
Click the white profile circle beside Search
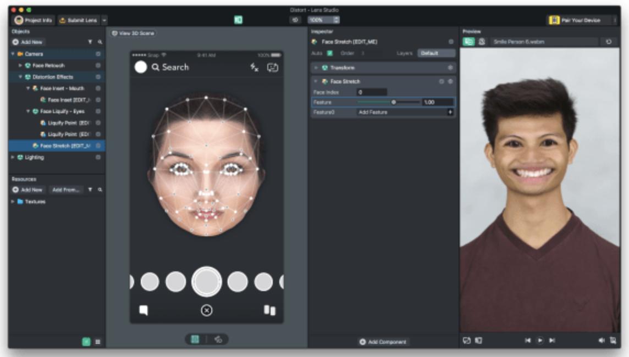(x=141, y=67)
